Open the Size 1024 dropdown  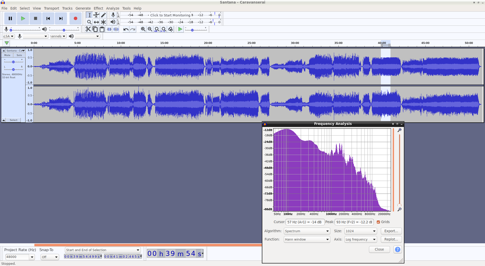pos(360,231)
